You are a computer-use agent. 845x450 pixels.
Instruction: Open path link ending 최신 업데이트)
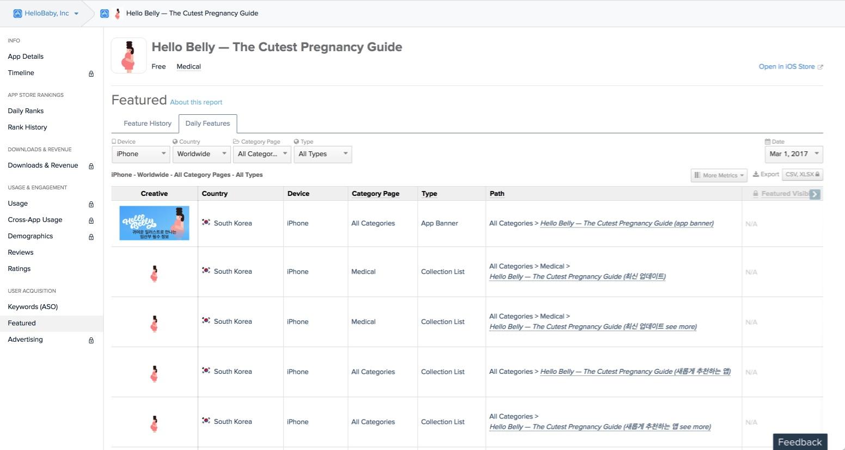coord(577,276)
